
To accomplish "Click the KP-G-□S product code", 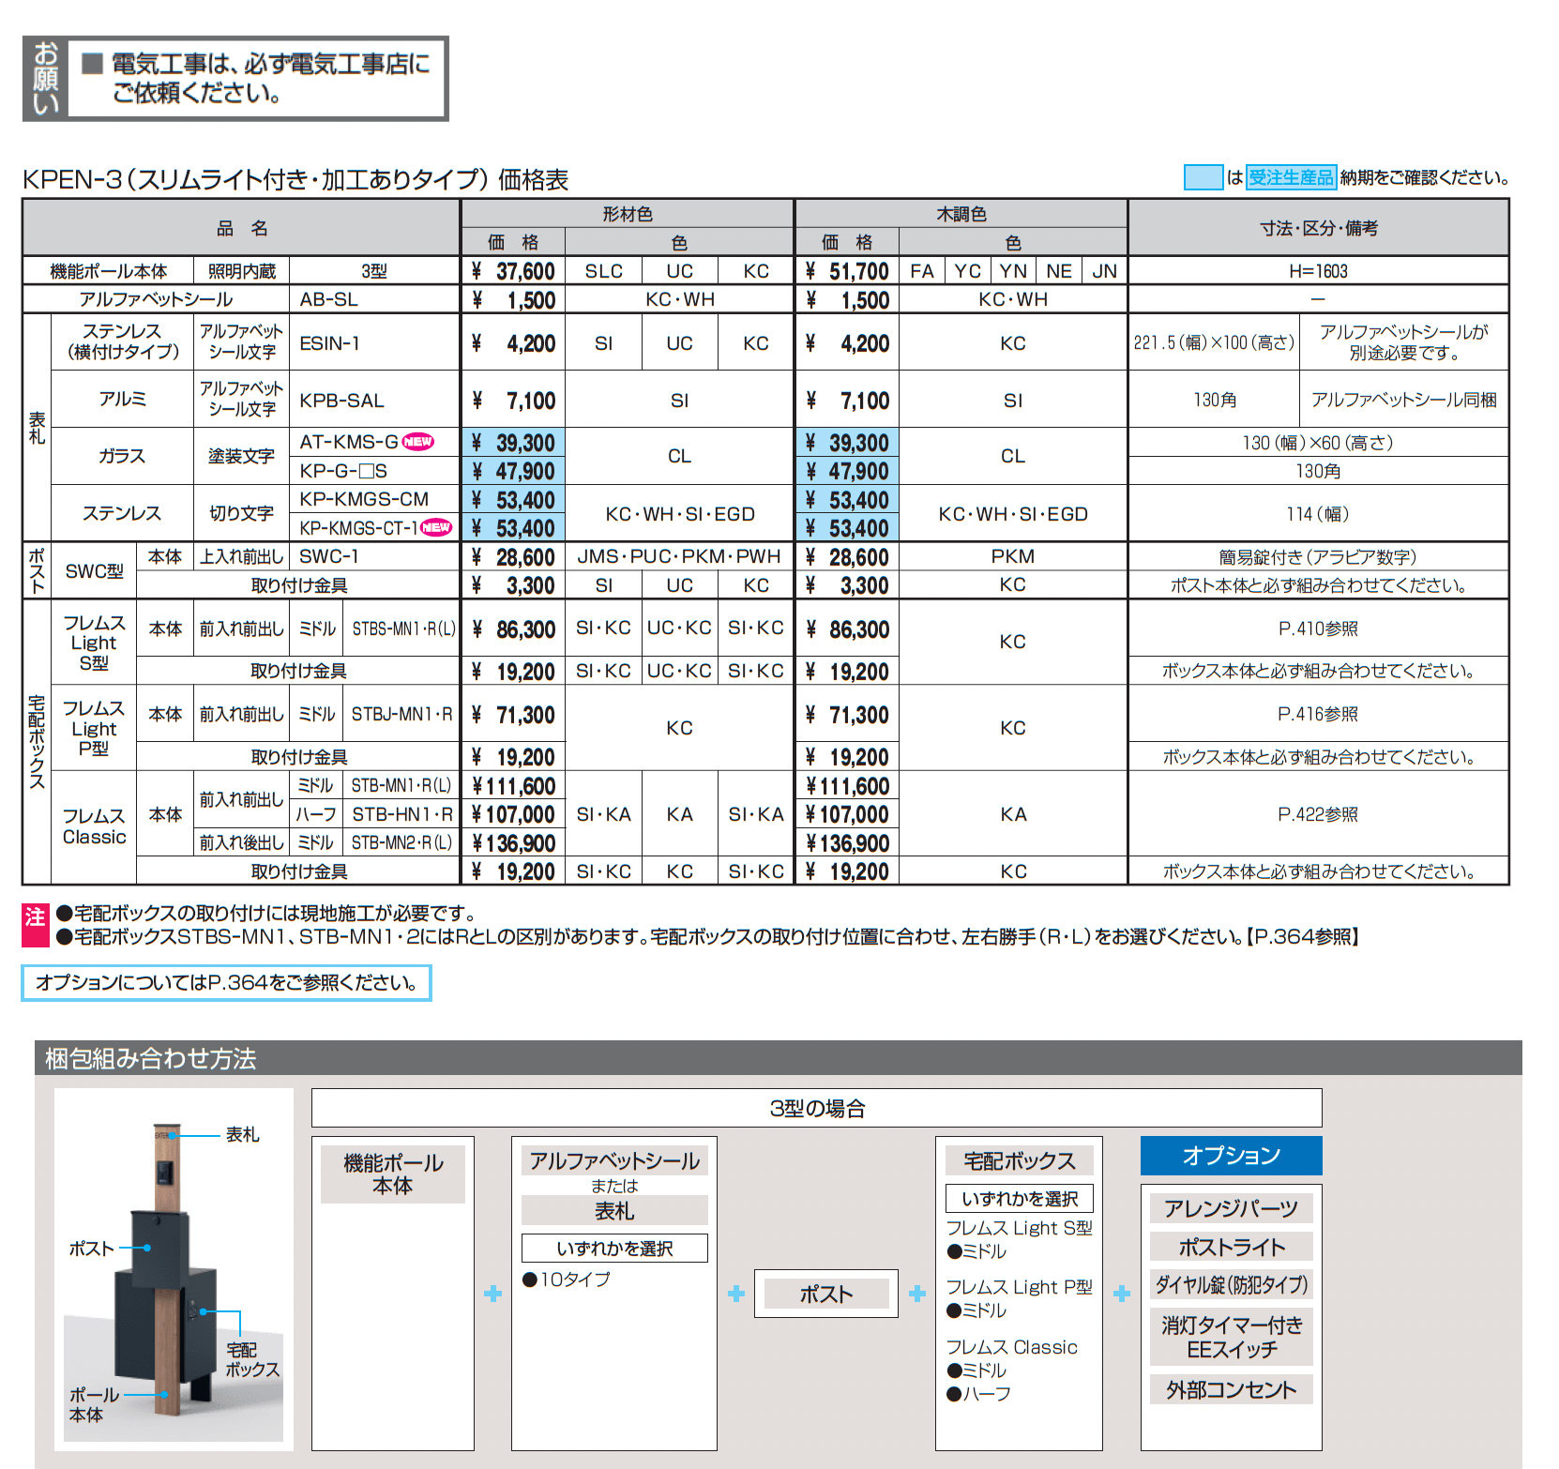I will click(343, 471).
